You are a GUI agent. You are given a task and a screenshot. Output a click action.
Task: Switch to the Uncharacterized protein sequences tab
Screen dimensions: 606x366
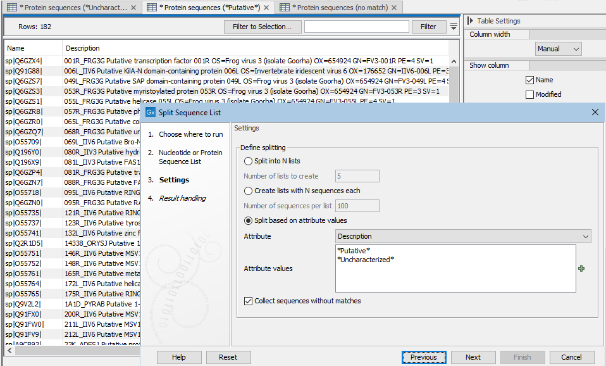[70, 7]
